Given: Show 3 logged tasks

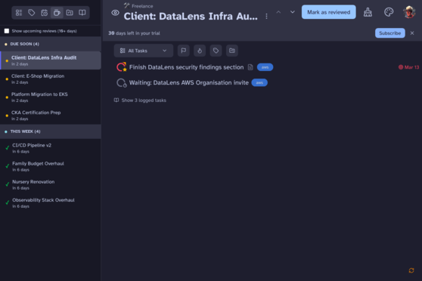Looking at the screenshot, I should coord(140,100).
